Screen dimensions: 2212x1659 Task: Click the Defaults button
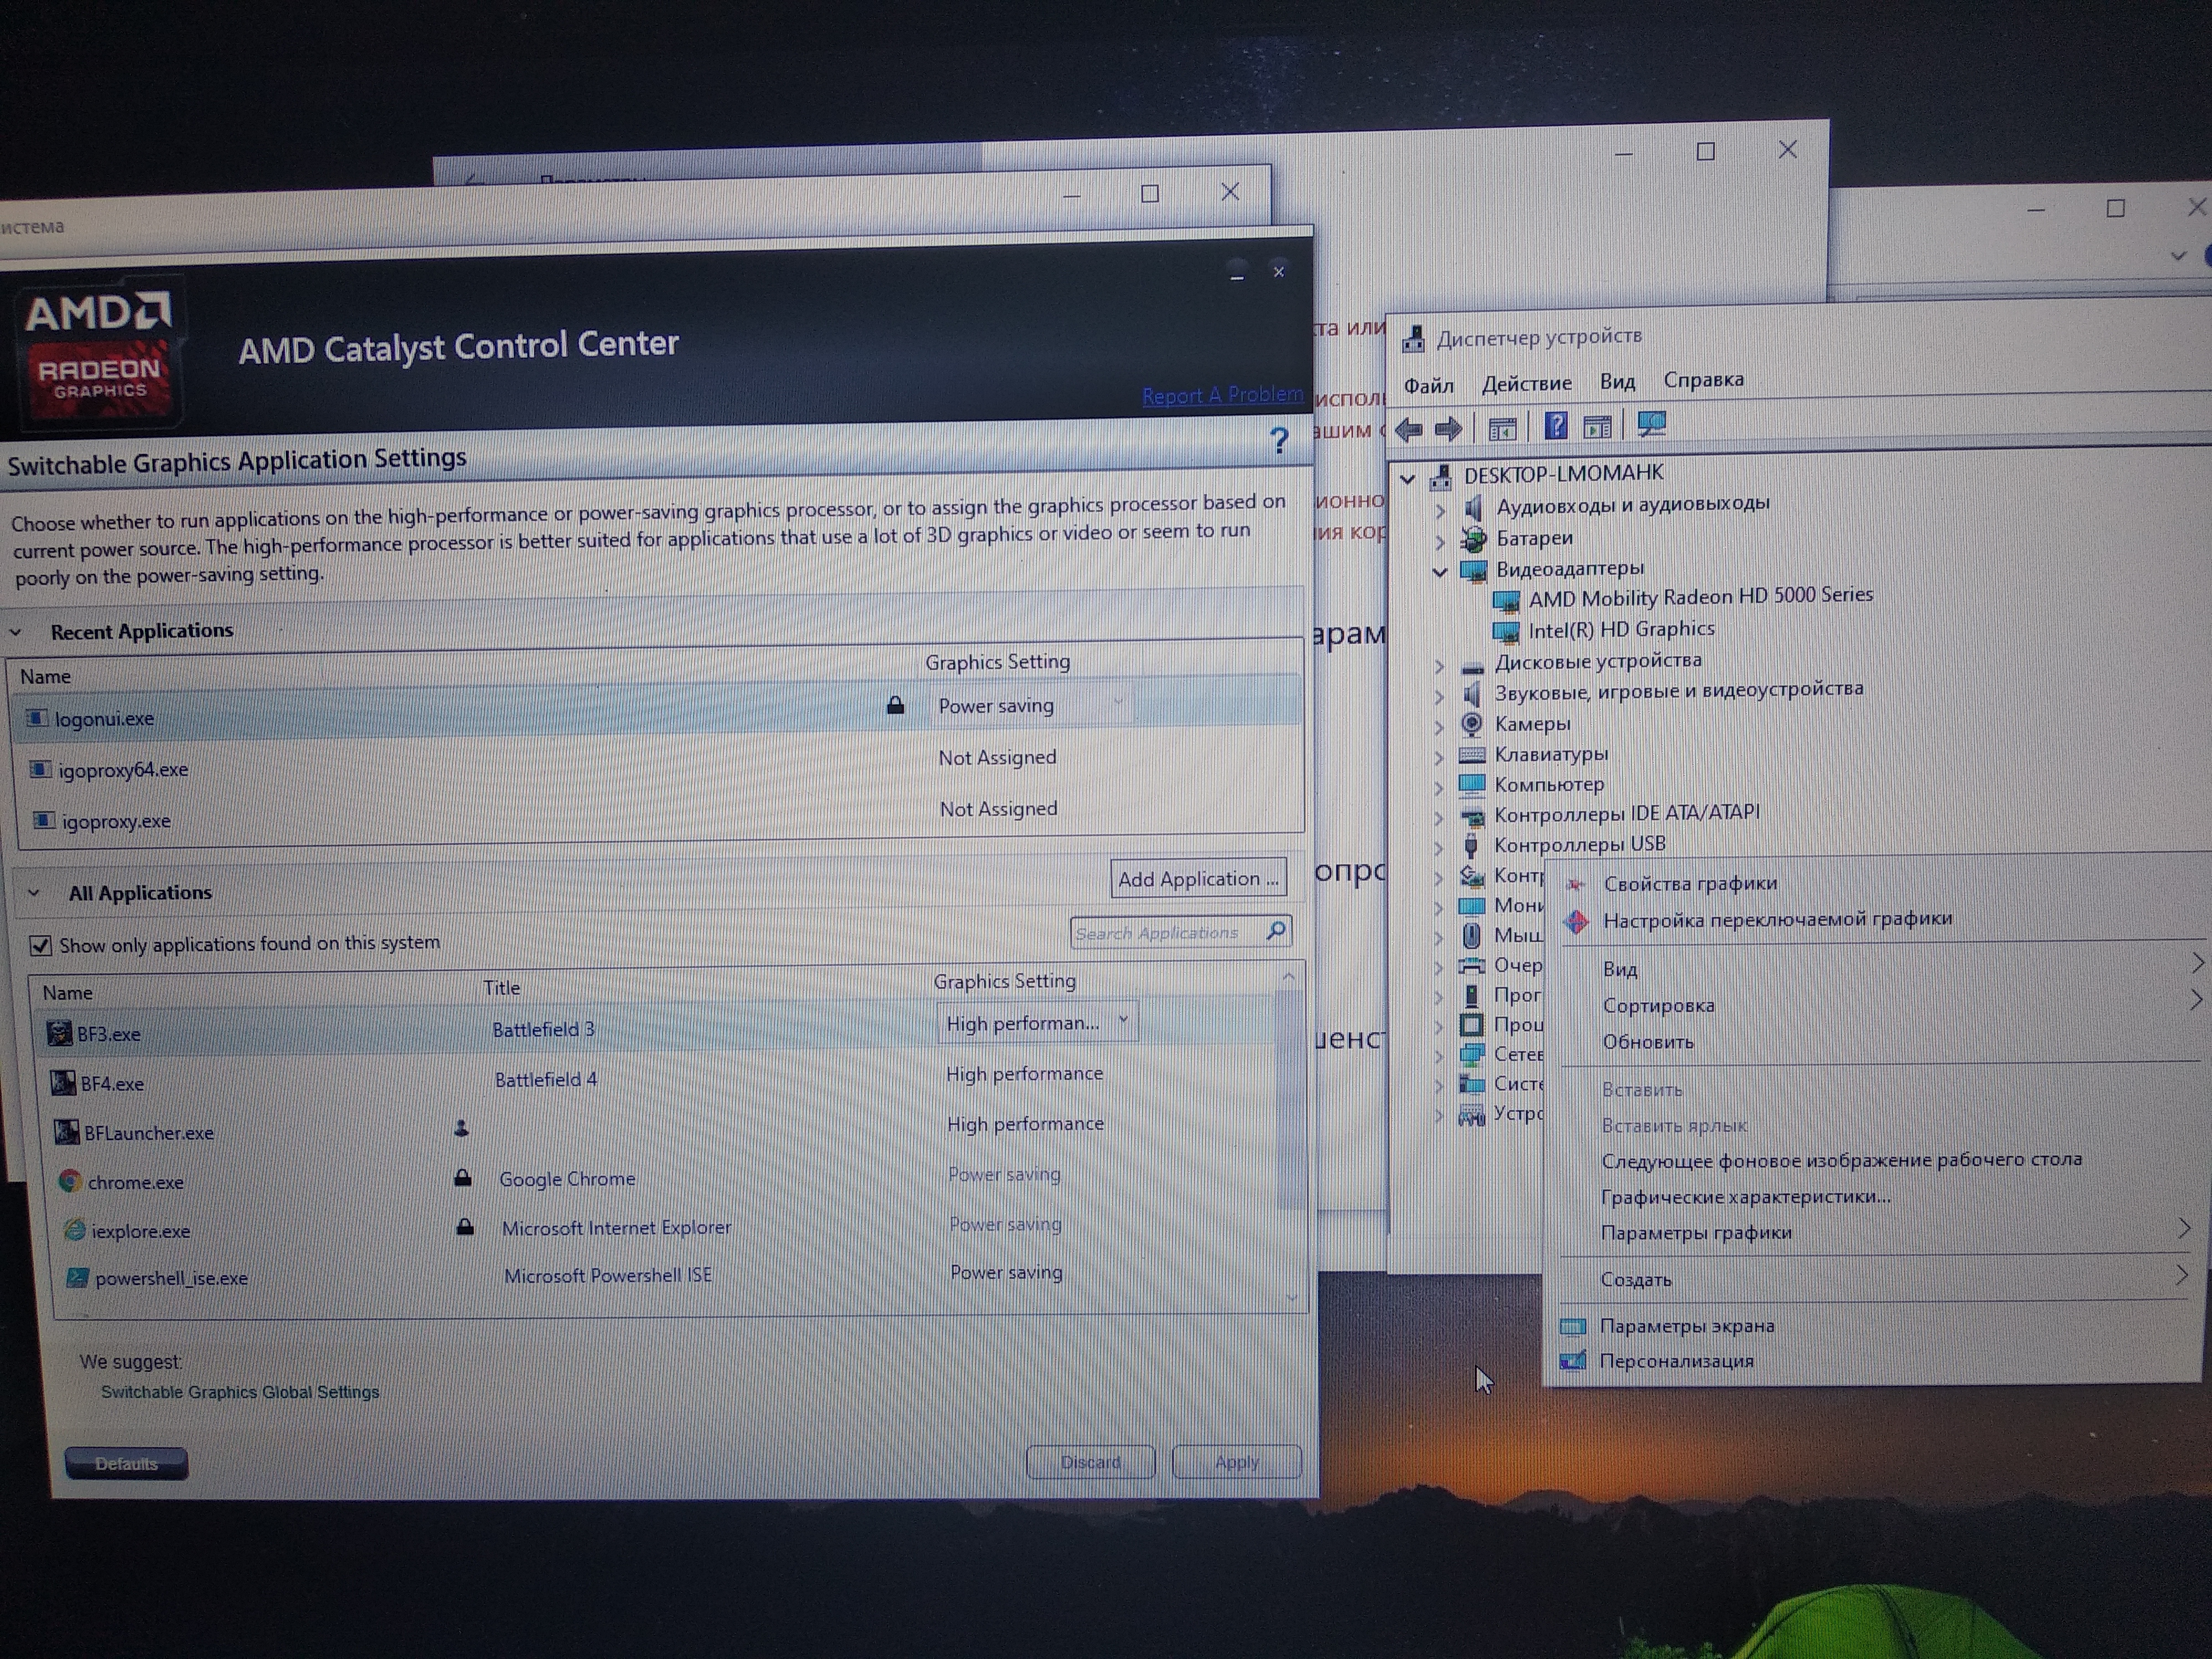coord(126,1464)
